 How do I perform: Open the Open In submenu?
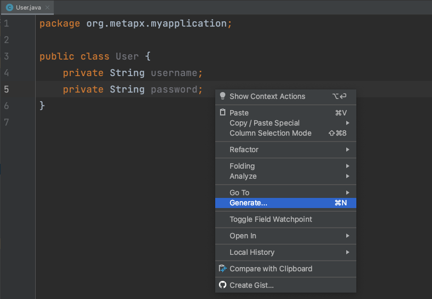[x=286, y=236]
